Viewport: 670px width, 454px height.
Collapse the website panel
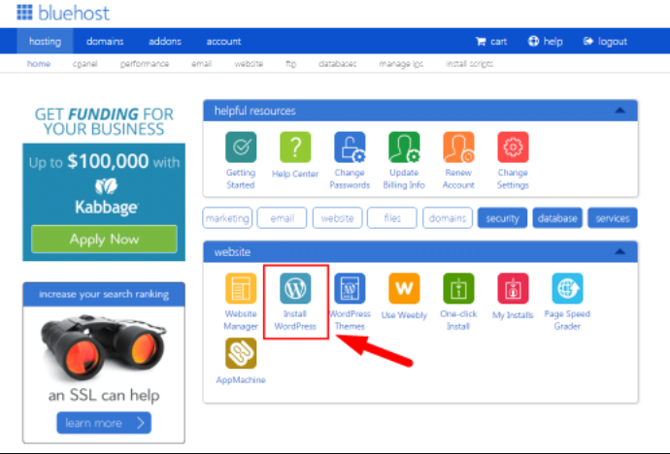point(620,252)
